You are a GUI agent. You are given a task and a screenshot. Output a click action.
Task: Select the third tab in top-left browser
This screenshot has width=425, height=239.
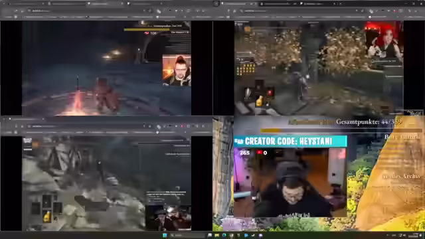click(106, 4)
